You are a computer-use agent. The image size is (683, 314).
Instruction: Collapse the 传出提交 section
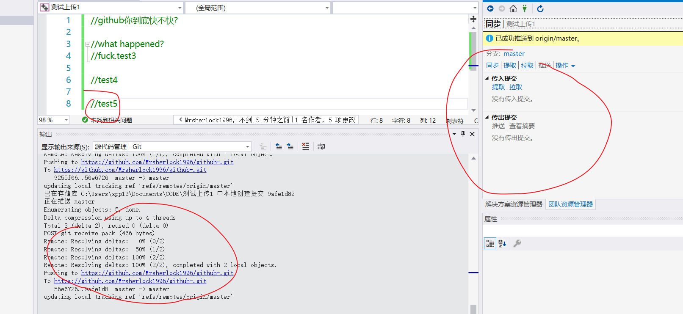point(487,117)
